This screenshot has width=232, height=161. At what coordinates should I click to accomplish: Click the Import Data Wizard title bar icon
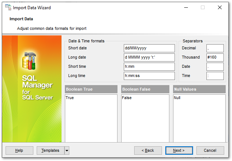pyautogui.click(x=8, y=7)
